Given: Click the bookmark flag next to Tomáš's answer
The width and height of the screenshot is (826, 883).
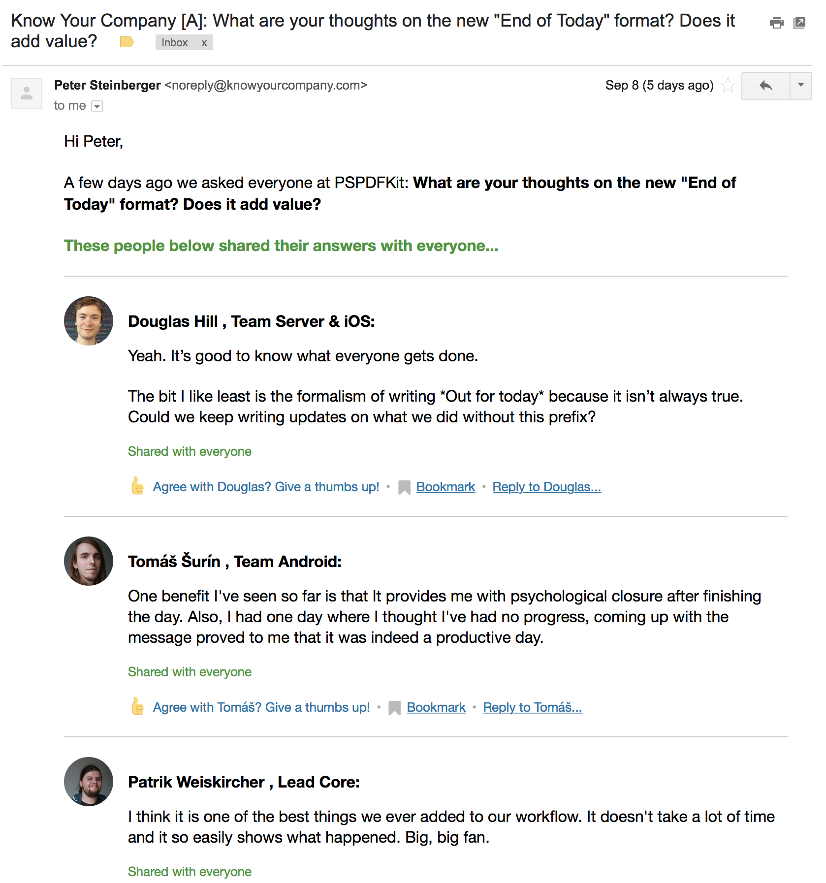Looking at the screenshot, I should pyautogui.click(x=394, y=707).
